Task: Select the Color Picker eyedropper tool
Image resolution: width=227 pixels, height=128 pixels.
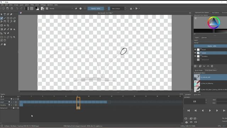Action: [5, 29]
